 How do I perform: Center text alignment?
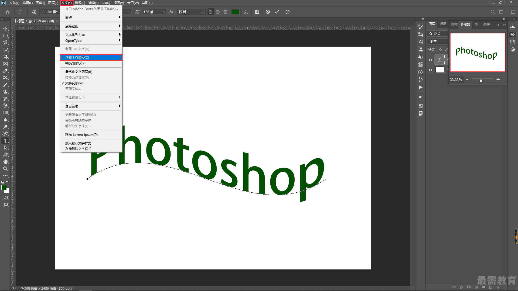point(218,12)
